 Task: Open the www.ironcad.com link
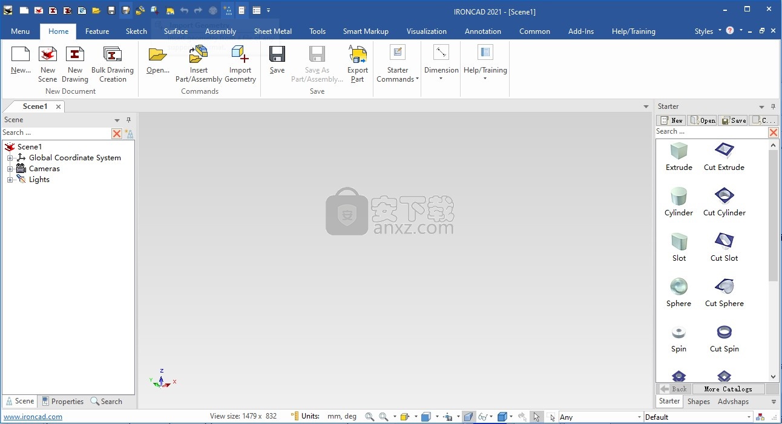click(33, 417)
